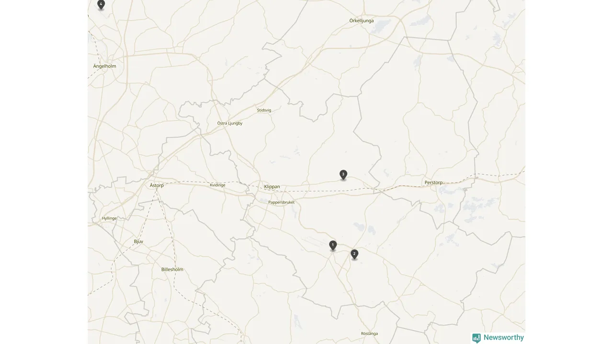
Task: Open the Newsworthy logo icon
Action: [x=477, y=338]
